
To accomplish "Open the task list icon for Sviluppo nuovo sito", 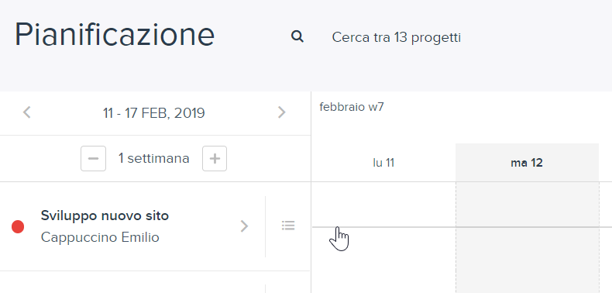I will (288, 226).
